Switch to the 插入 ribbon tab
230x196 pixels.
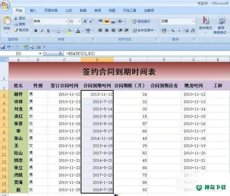coord(33,11)
